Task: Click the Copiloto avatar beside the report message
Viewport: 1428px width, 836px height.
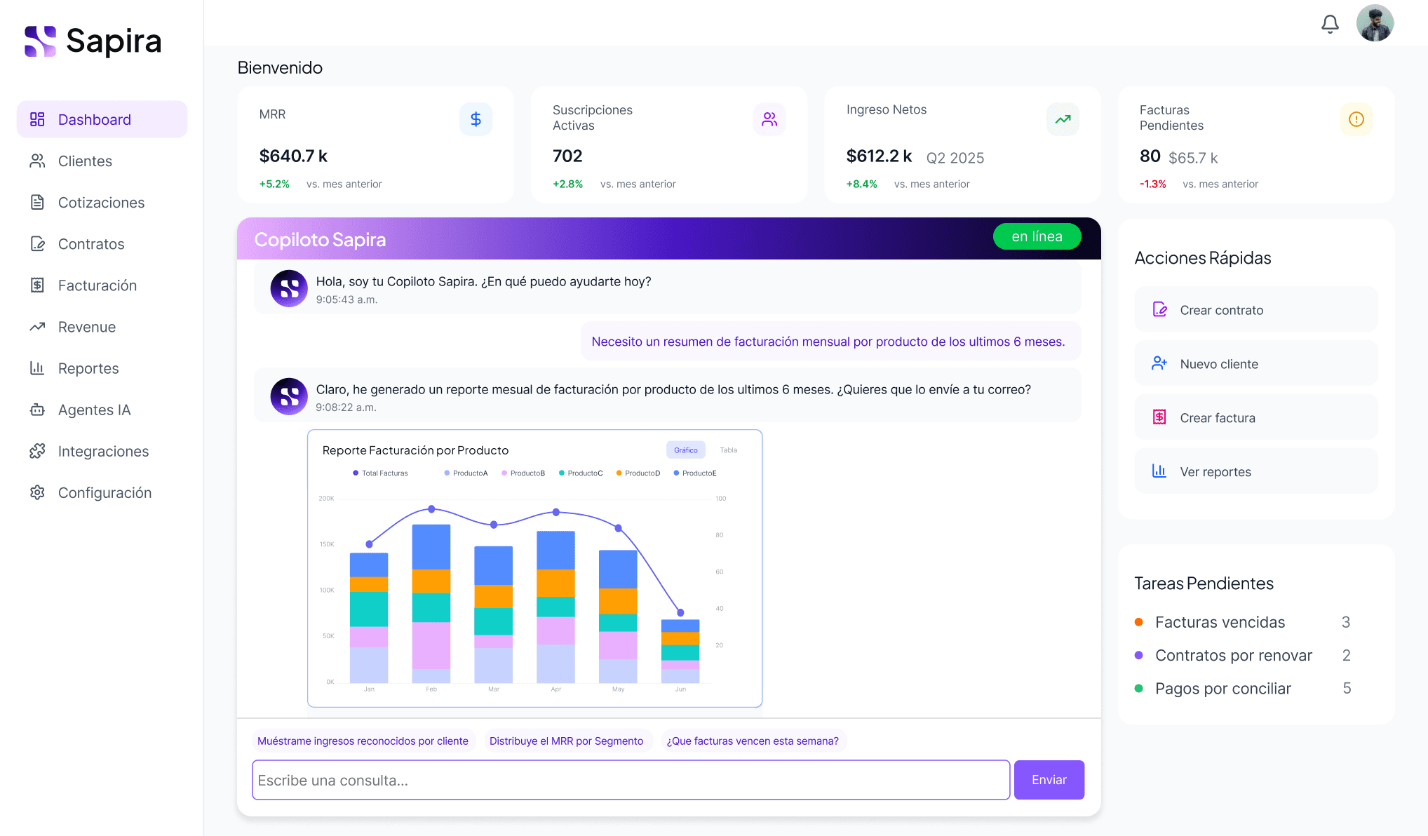Action: coord(289,396)
